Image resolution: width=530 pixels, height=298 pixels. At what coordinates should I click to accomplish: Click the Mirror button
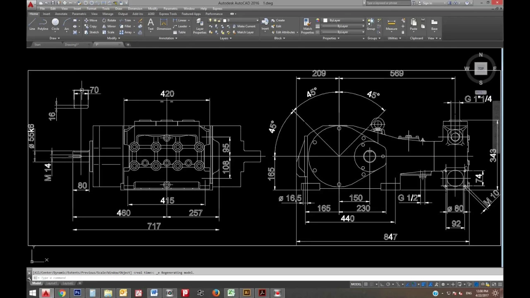click(x=109, y=26)
